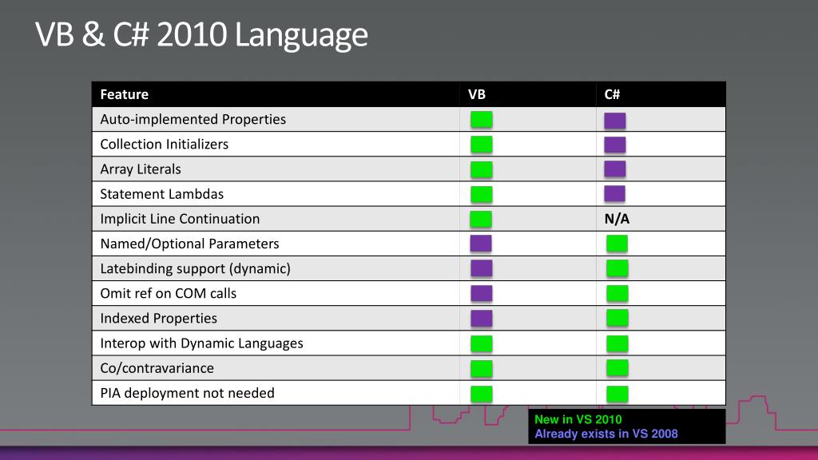Click the green C# square for Named/Optional Parameters

pyautogui.click(x=617, y=244)
